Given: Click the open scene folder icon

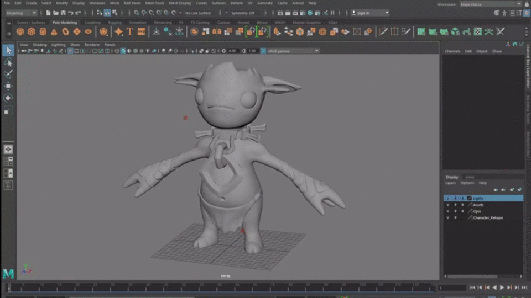Looking at the screenshot, I should [x=55, y=13].
